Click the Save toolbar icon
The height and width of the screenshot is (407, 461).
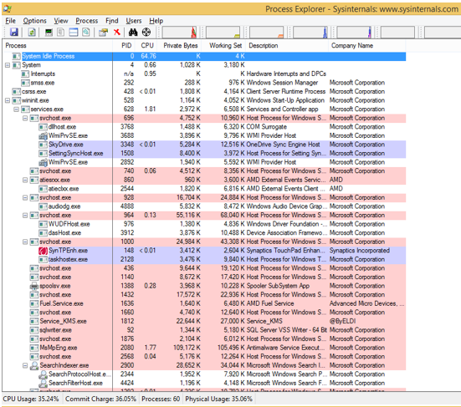[x=14, y=32]
